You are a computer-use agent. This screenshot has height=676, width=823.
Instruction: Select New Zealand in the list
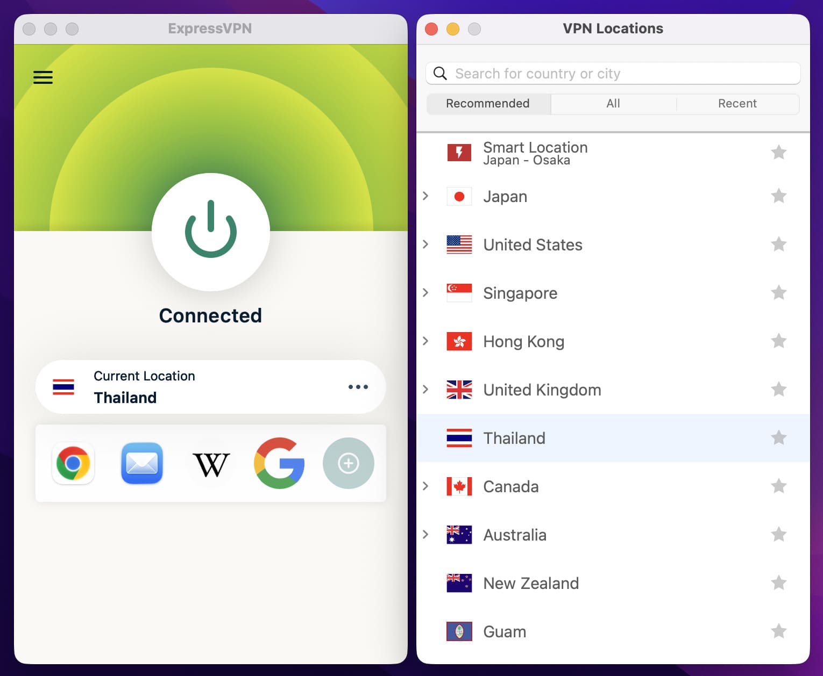(x=613, y=583)
